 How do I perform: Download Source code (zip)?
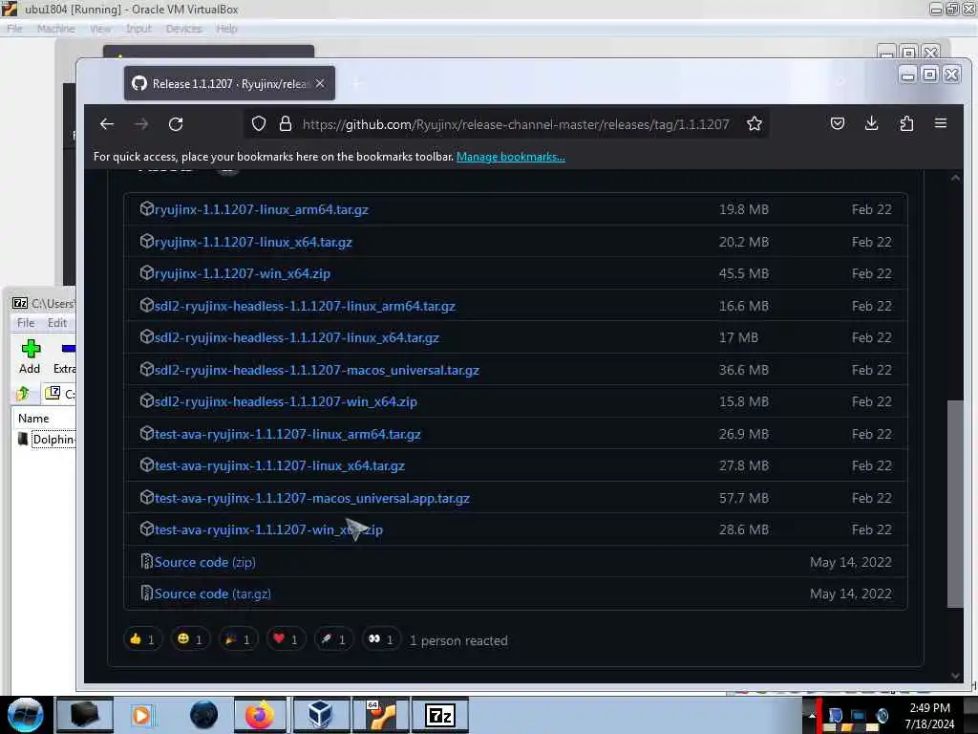coord(204,562)
